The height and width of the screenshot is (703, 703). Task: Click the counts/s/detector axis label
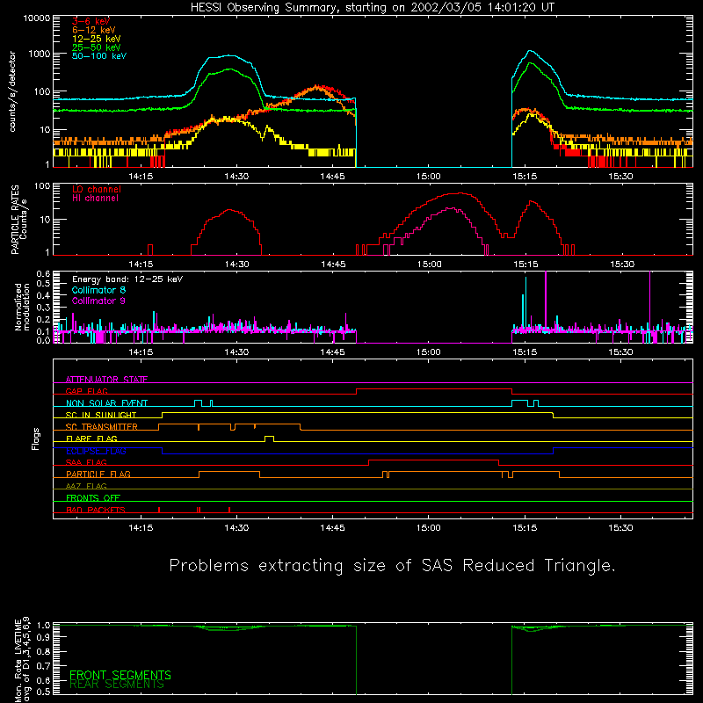12,91
